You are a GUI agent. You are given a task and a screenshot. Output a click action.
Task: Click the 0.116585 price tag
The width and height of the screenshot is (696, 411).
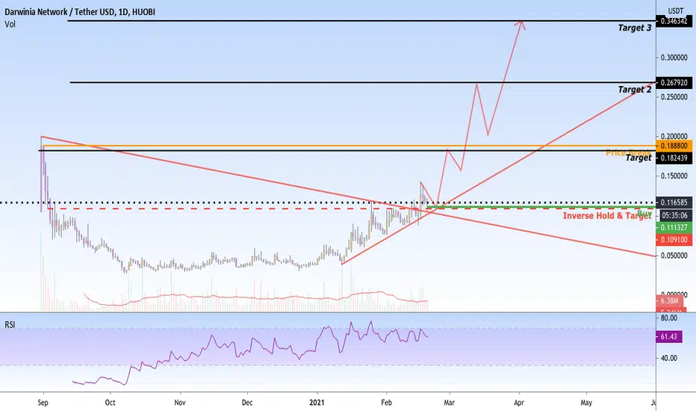[x=674, y=203]
